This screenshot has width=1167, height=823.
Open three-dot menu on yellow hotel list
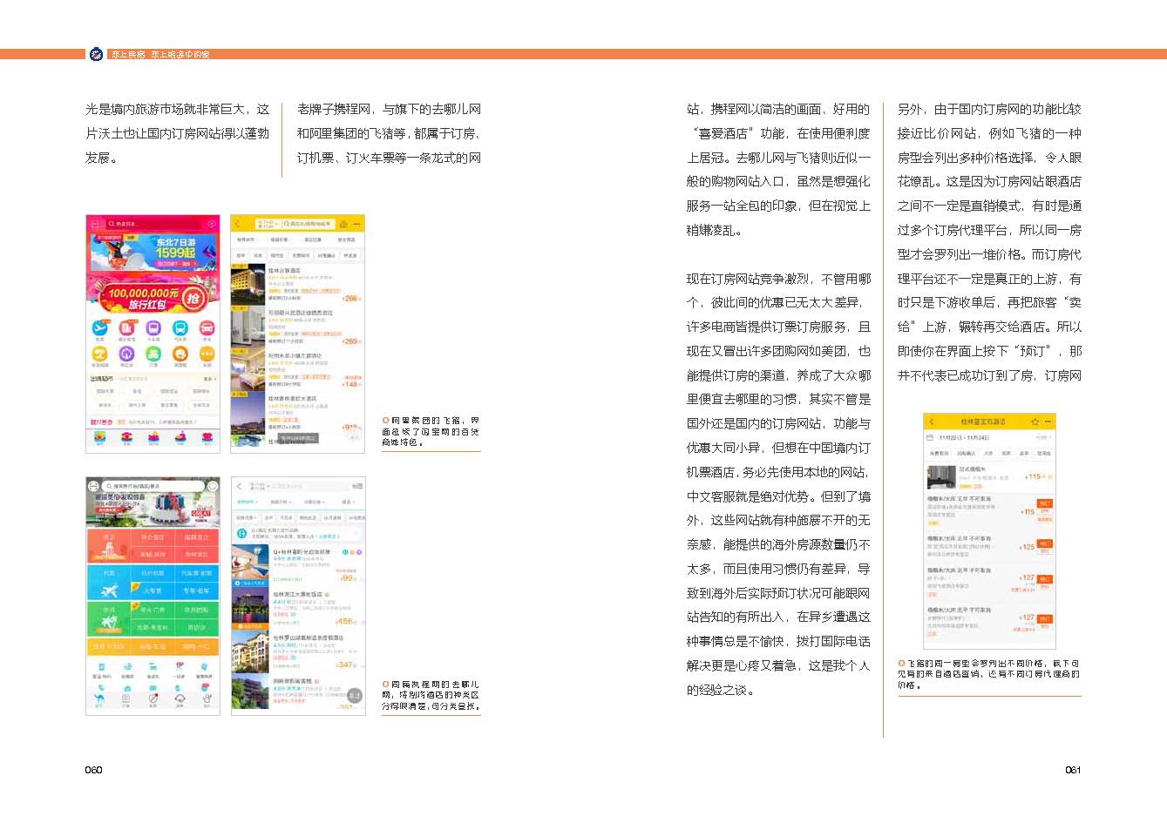(357, 224)
